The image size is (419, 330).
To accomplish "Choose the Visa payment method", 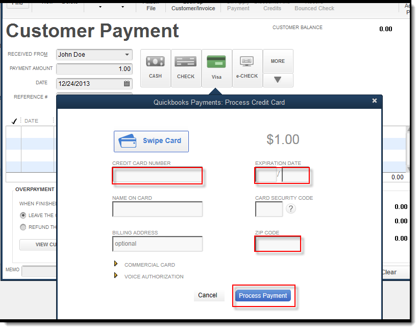I will click(x=217, y=68).
